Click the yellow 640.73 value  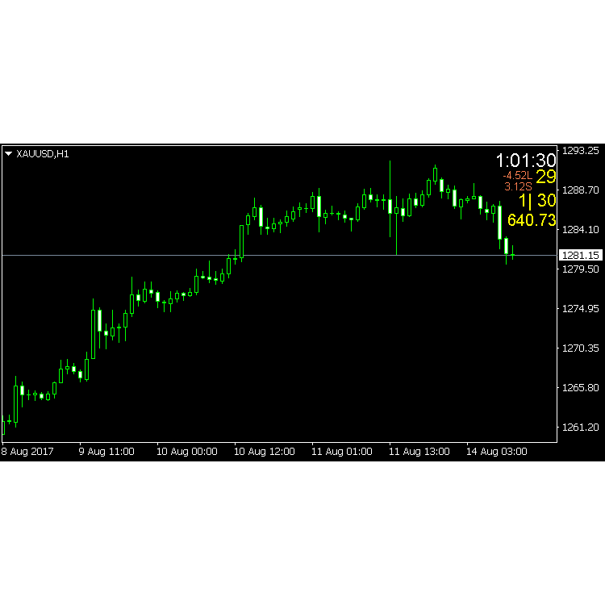[x=532, y=220]
